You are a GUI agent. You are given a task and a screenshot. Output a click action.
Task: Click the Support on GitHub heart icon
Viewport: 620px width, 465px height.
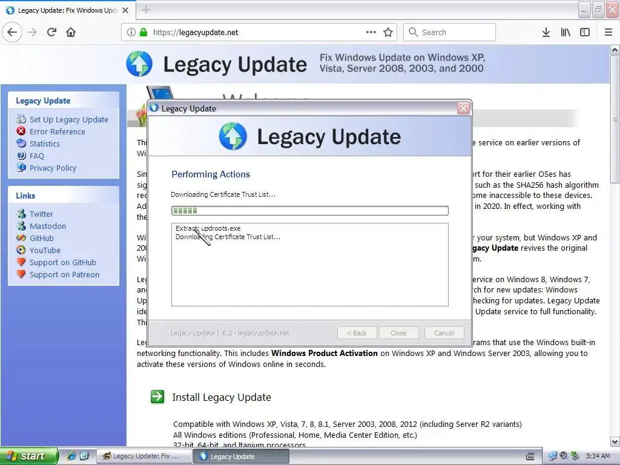tap(21, 262)
